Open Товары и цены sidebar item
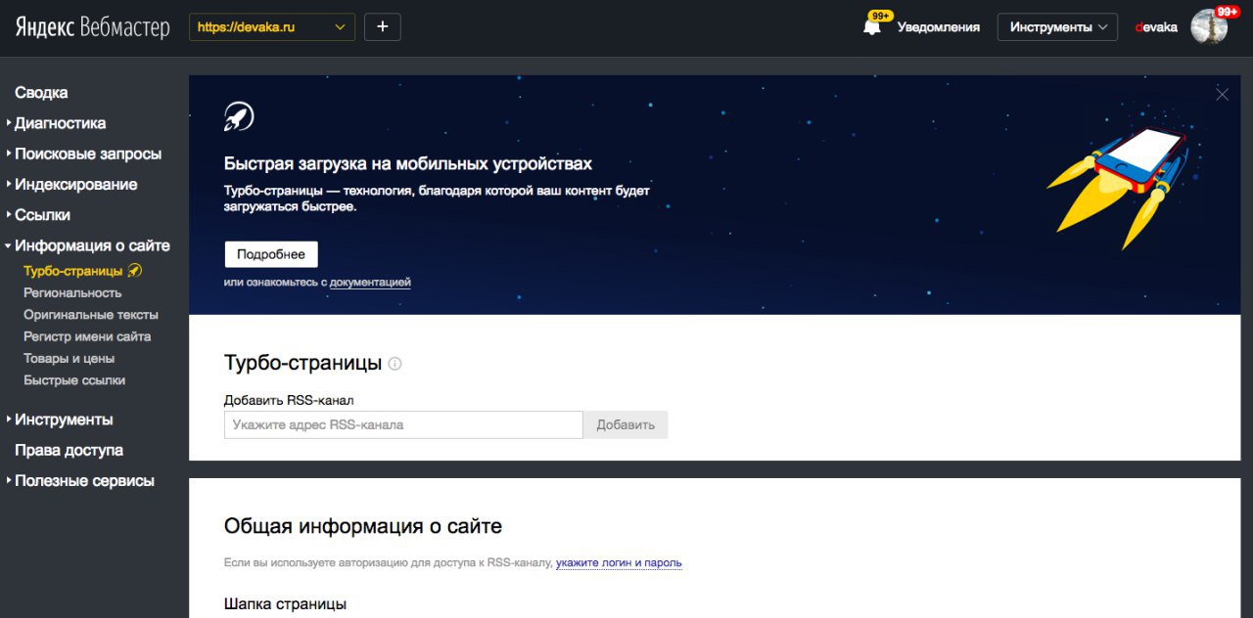Viewport: 1253px width, 618px height. (x=70, y=358)
